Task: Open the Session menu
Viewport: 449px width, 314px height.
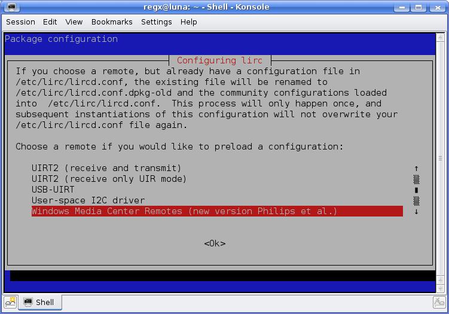Action: pyautogui.click(x=20, y=22)
